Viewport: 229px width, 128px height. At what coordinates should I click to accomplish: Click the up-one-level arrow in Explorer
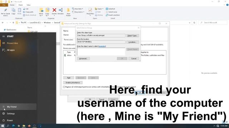(13, 23)
